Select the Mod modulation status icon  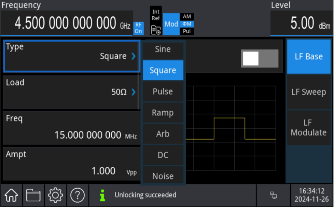[x=171, y=24]
